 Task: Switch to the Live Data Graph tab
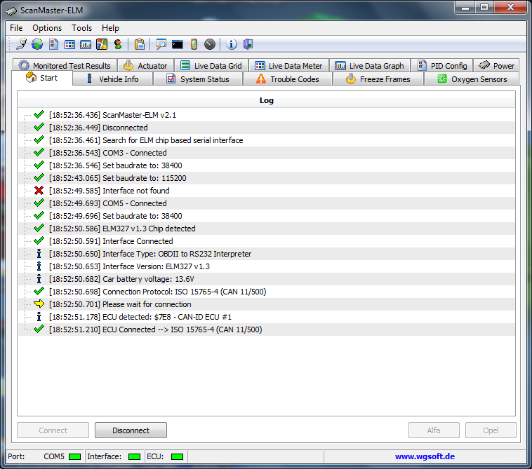pos(369,66)
